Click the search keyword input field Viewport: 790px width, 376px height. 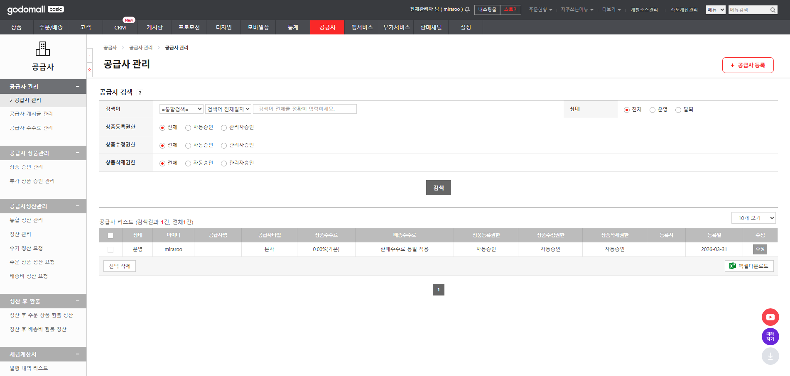tap(304, 109)
